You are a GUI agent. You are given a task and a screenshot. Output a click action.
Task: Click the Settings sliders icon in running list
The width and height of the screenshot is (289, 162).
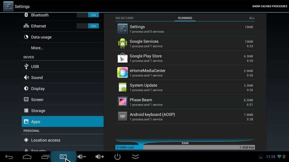click(x=123, y=29)
